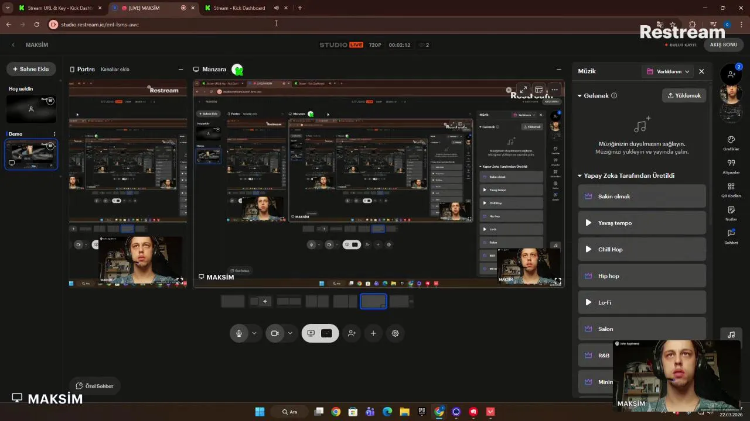Play the Yavaş tempo track
The image size is (750, 421).
(x=588, y=223)
